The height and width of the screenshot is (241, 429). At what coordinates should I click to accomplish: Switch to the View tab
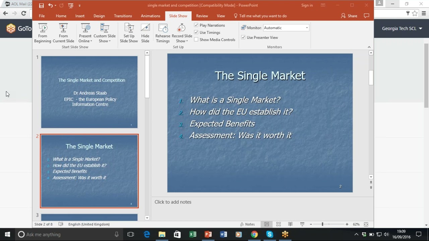221,16
